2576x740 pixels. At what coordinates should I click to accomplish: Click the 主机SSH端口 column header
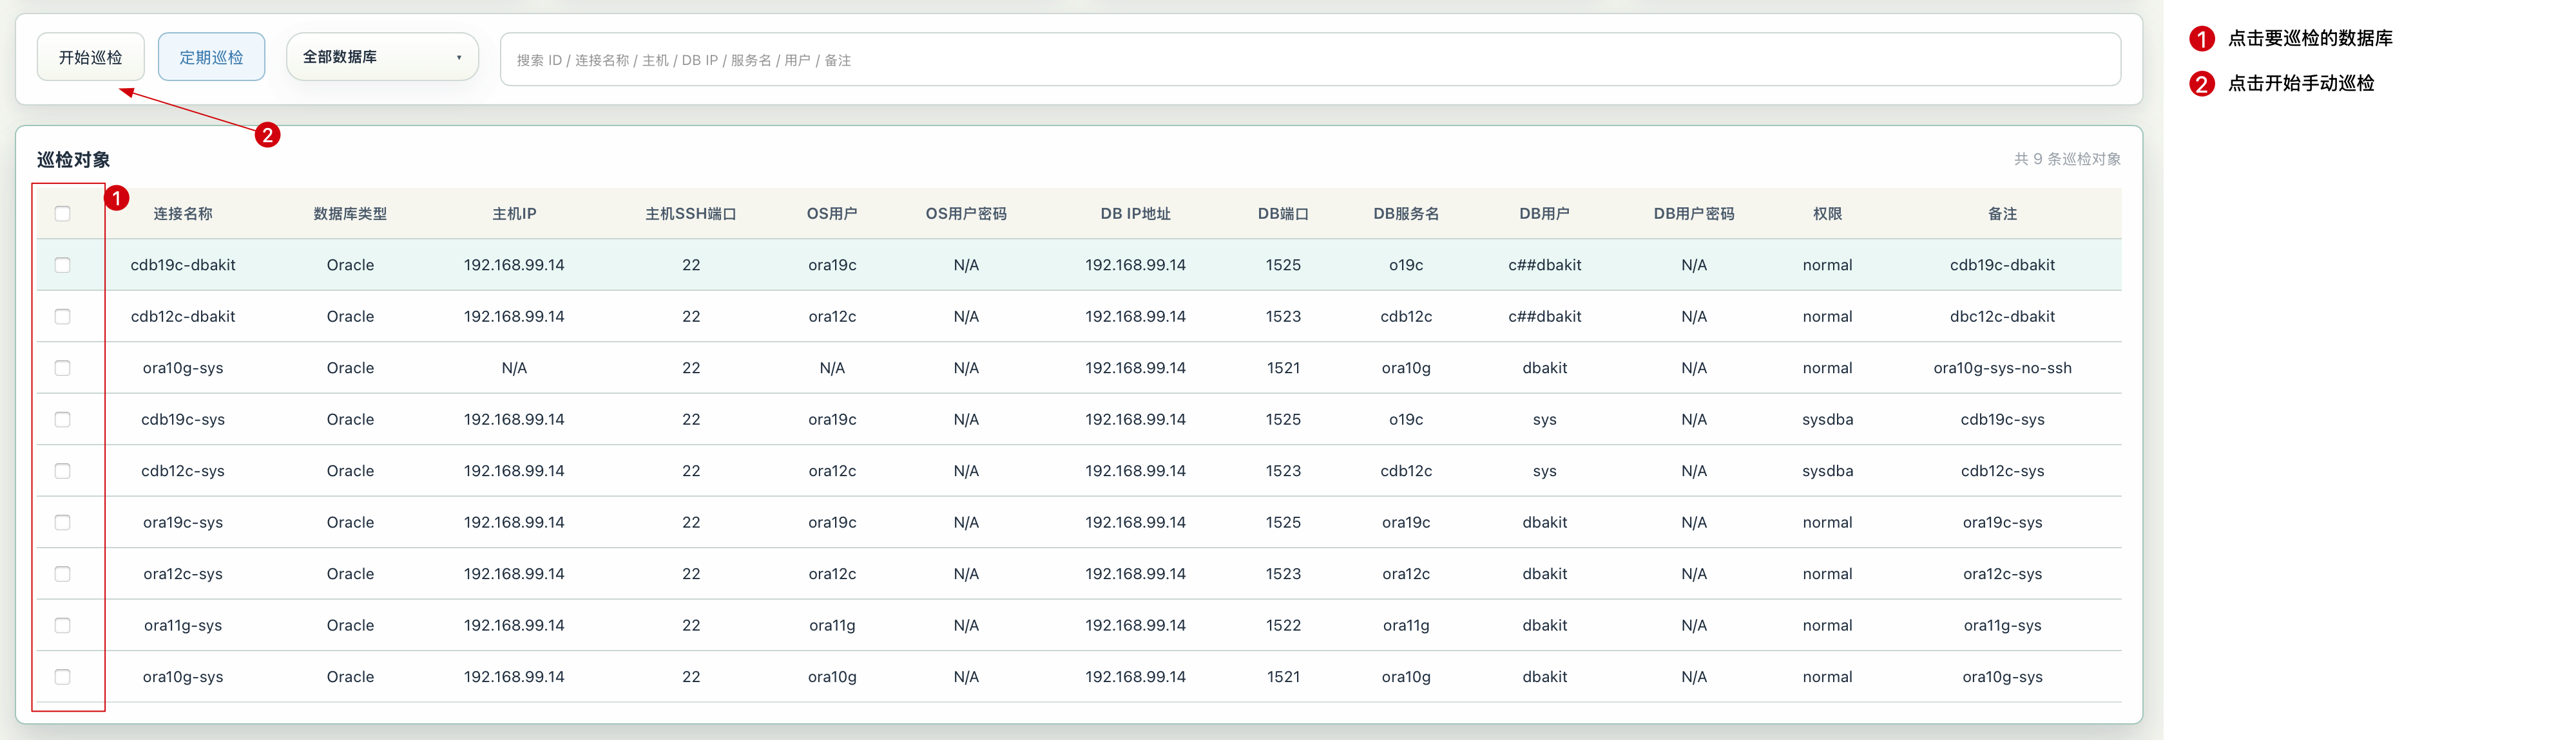pyautogui.click(x=691, y=214)
